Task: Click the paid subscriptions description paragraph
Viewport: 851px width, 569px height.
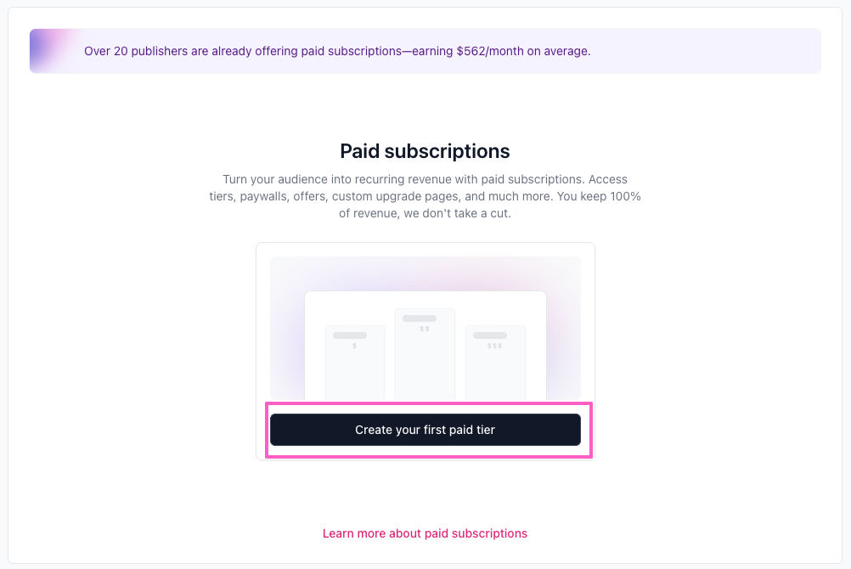Action: pos(425,196)
